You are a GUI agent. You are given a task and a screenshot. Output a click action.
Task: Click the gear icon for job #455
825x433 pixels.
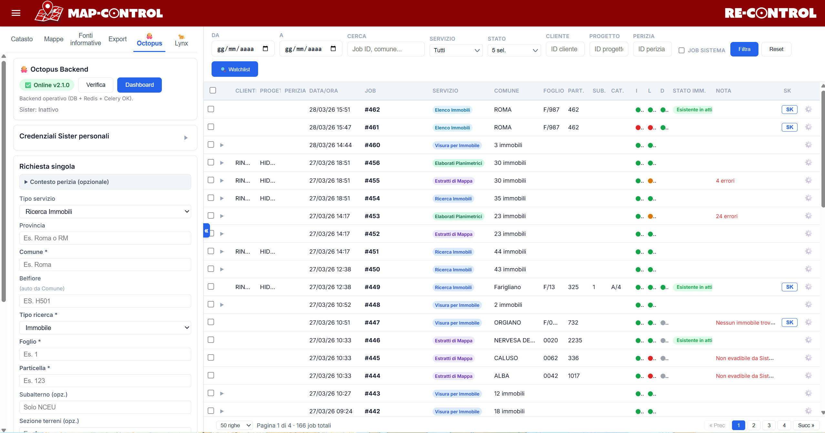tap(808, 180)
